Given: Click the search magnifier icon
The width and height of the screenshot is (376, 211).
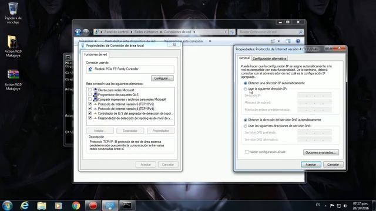Looking at the screenshot, I should [x=300, y=32].
